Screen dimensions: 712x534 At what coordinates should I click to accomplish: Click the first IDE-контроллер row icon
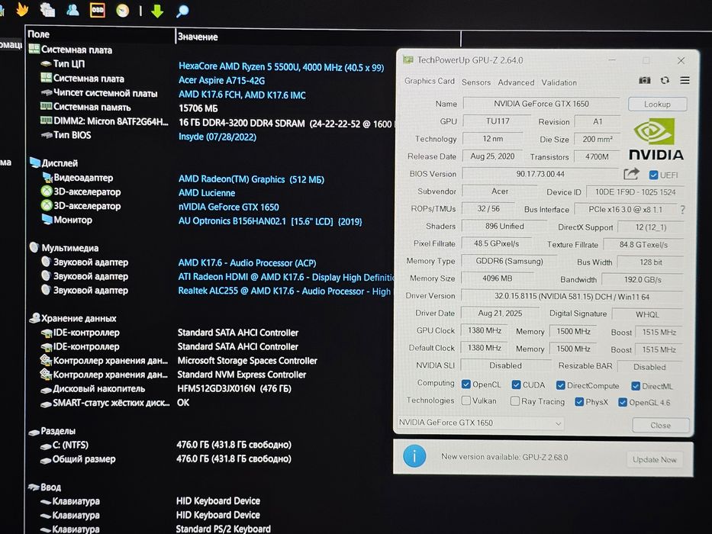[47, 333]
